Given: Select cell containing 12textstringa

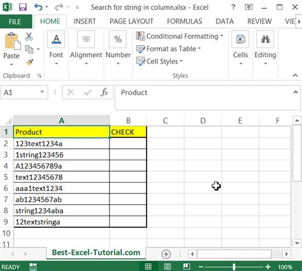Looking at the screenshot, I should pyautogui.click(x=62, y=222).
